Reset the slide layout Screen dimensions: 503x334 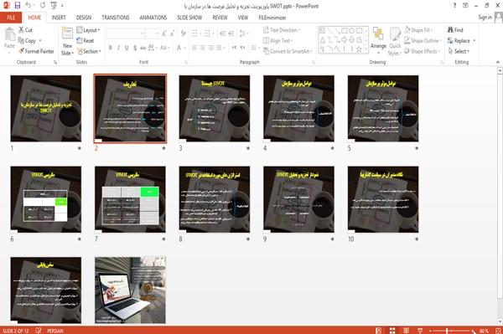[x=86, y=41]
